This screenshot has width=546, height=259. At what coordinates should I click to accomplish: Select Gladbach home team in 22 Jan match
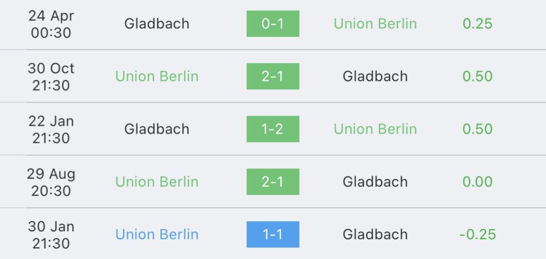click(x=157, y=129)
